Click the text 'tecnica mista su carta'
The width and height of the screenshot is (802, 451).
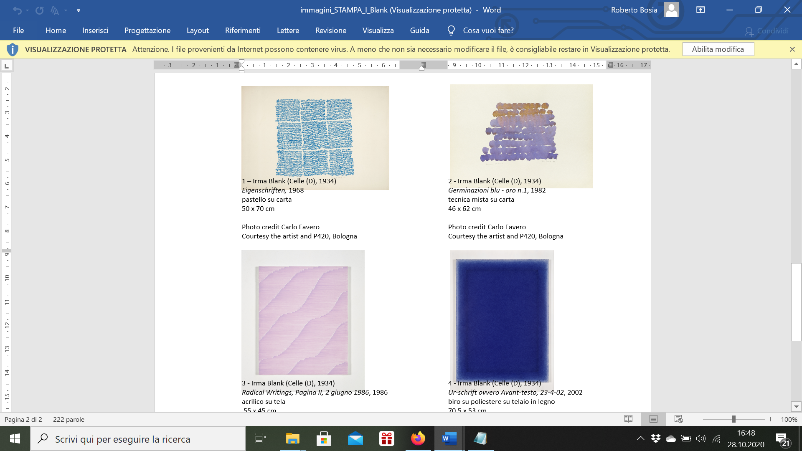pos(481,199)
